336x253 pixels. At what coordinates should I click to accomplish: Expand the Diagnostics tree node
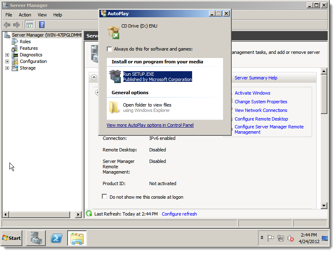pyautogui.click(x=7, y=55)
